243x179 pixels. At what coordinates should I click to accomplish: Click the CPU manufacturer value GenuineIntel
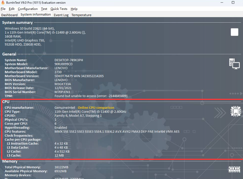(x=65, y=108)
